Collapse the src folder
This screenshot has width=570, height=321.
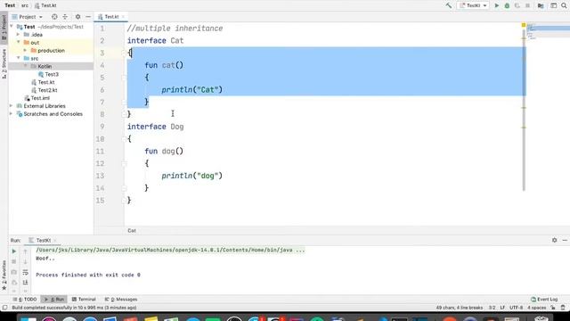pyautogui.click(x=18, y=58)
